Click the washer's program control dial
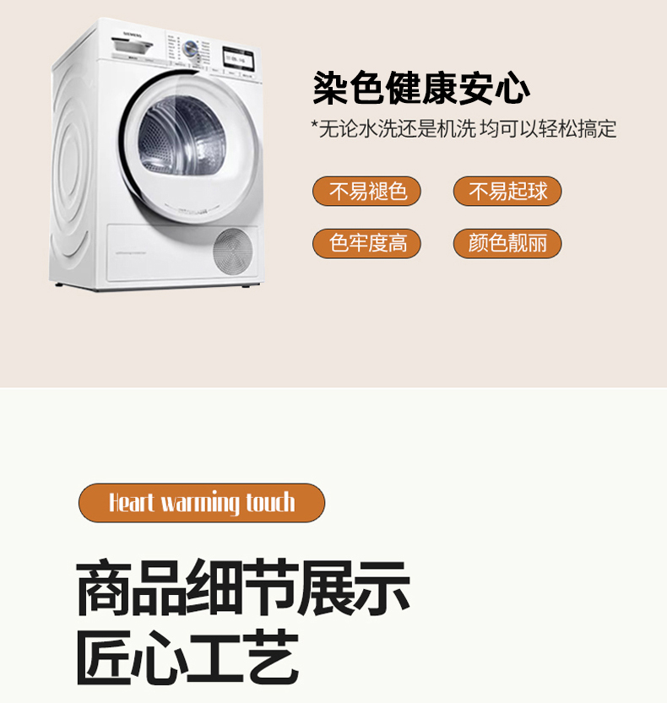 pyautogui.click(x=191, y=49)
